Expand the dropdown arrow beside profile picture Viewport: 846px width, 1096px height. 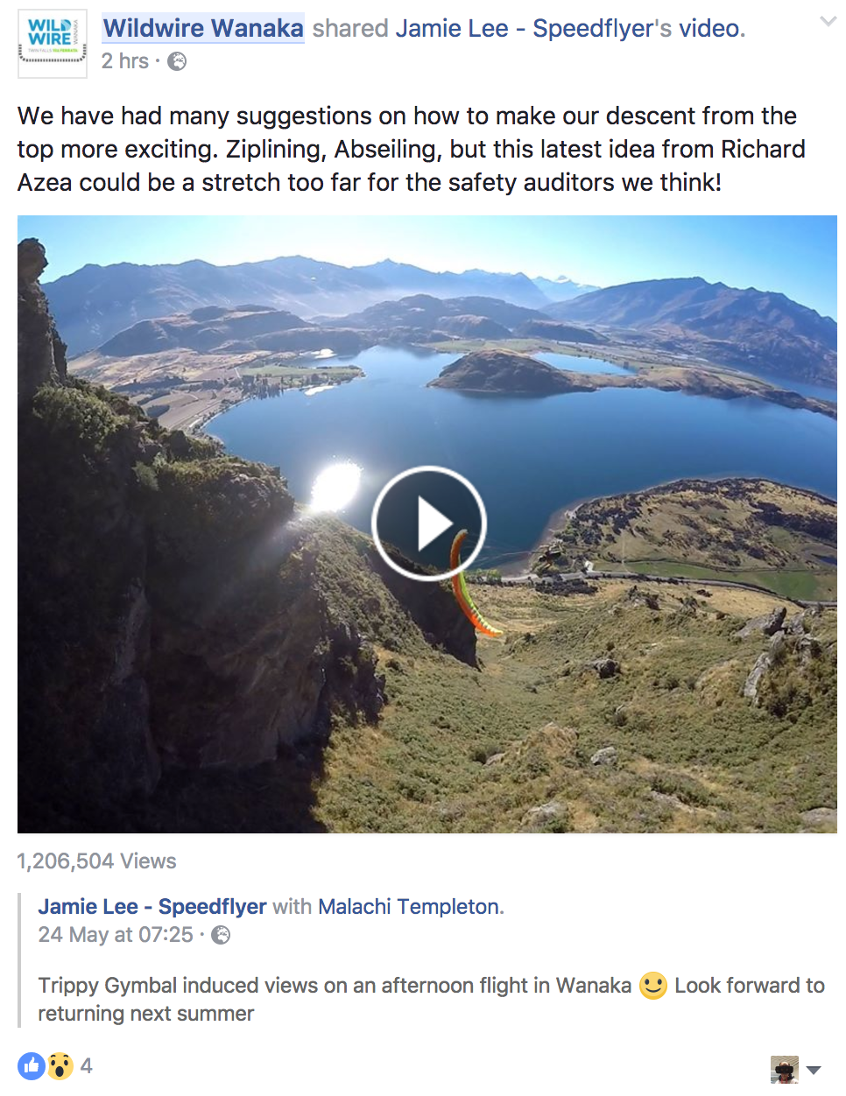814,1070
